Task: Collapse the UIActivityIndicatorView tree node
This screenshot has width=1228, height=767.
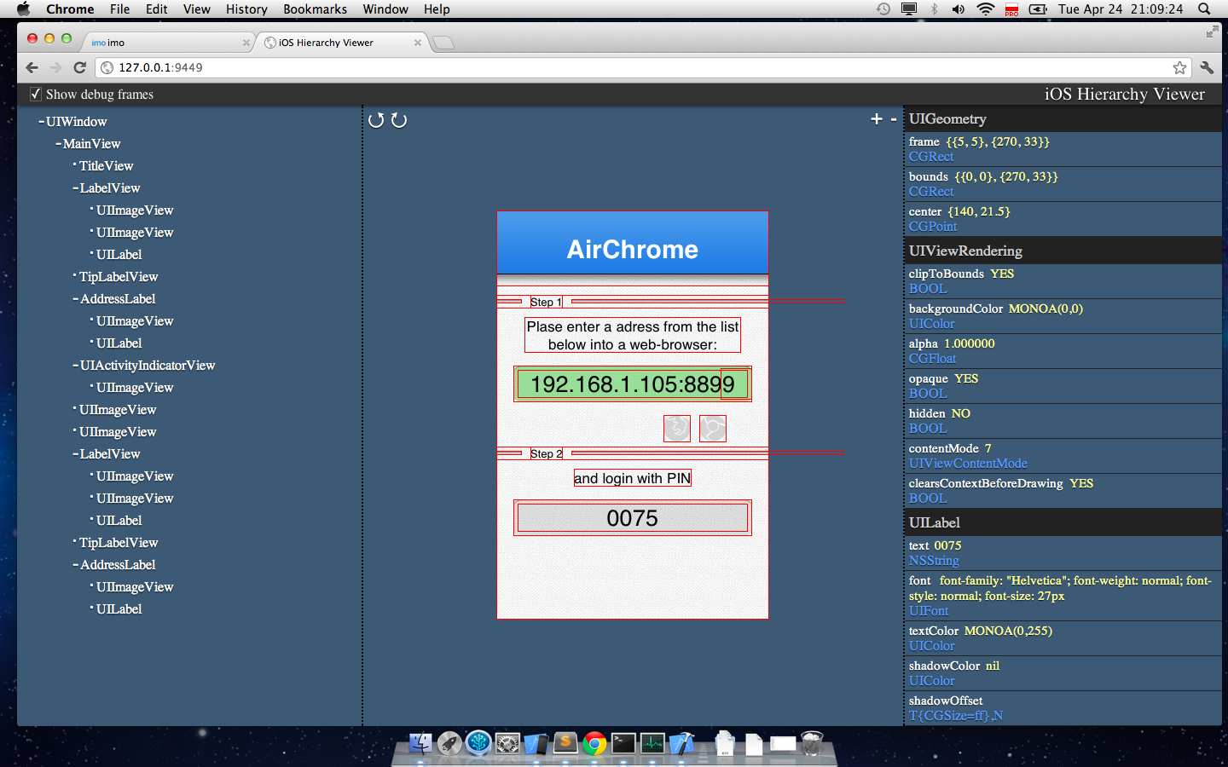Action: (75, 366)
